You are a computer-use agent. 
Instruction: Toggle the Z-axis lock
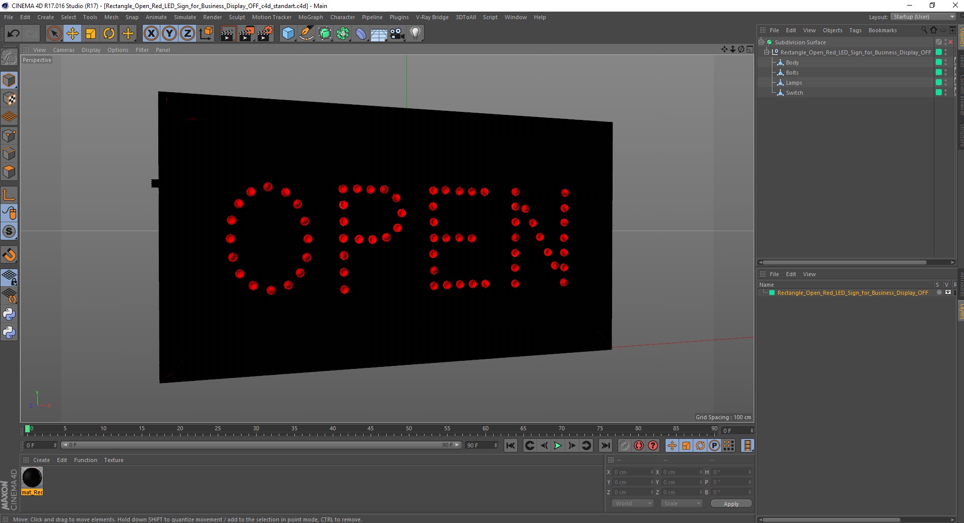(188, 34)
